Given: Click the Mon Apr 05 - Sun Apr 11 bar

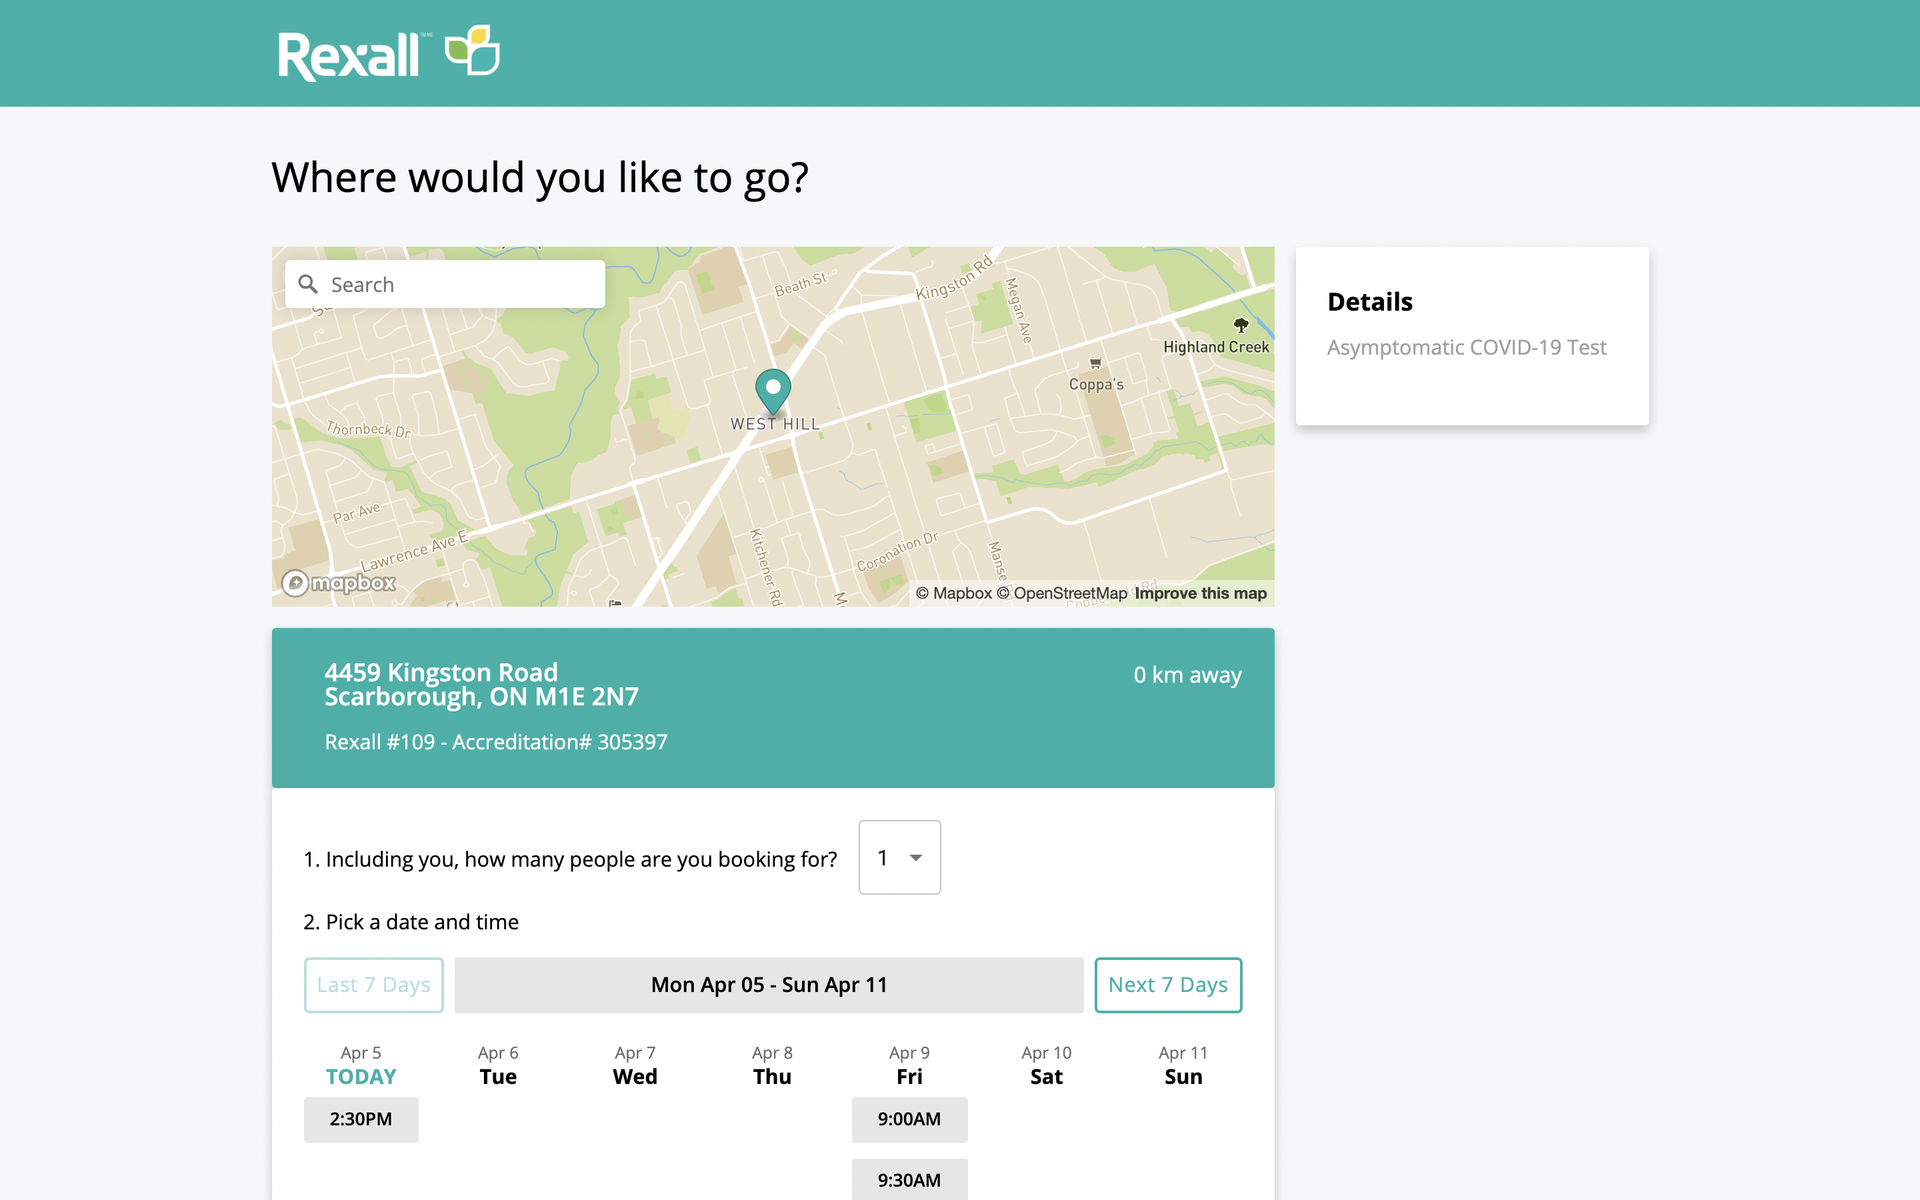Looking at the screenshot, I should (x=769, y=985).
